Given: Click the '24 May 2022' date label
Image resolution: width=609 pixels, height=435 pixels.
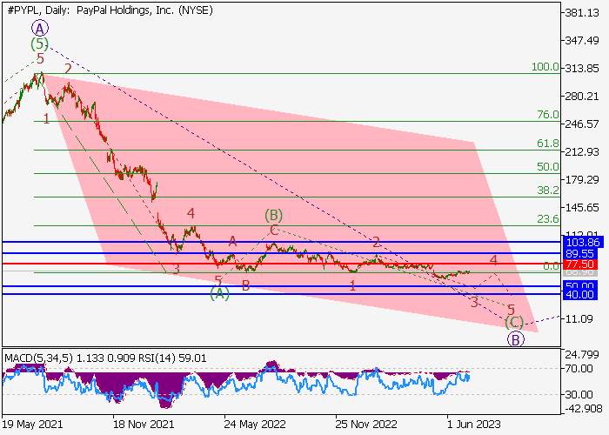Looking at the screenshot, I should [x=255, y=424].
